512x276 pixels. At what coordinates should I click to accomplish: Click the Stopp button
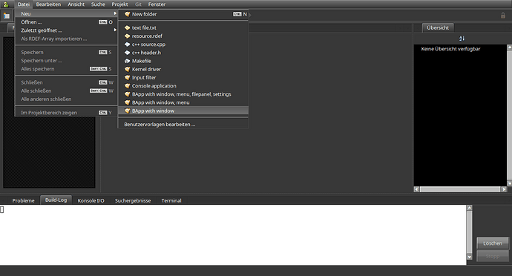pos(493,257)
